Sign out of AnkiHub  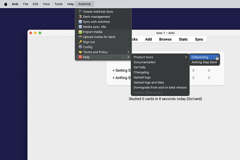click(x=103, y=42)
